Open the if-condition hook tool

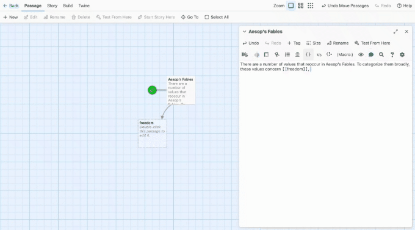329,54
